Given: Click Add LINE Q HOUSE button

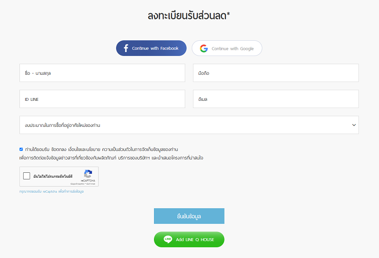Looking at the screenshot, I should pyautogui.click(x=189, y=240).
